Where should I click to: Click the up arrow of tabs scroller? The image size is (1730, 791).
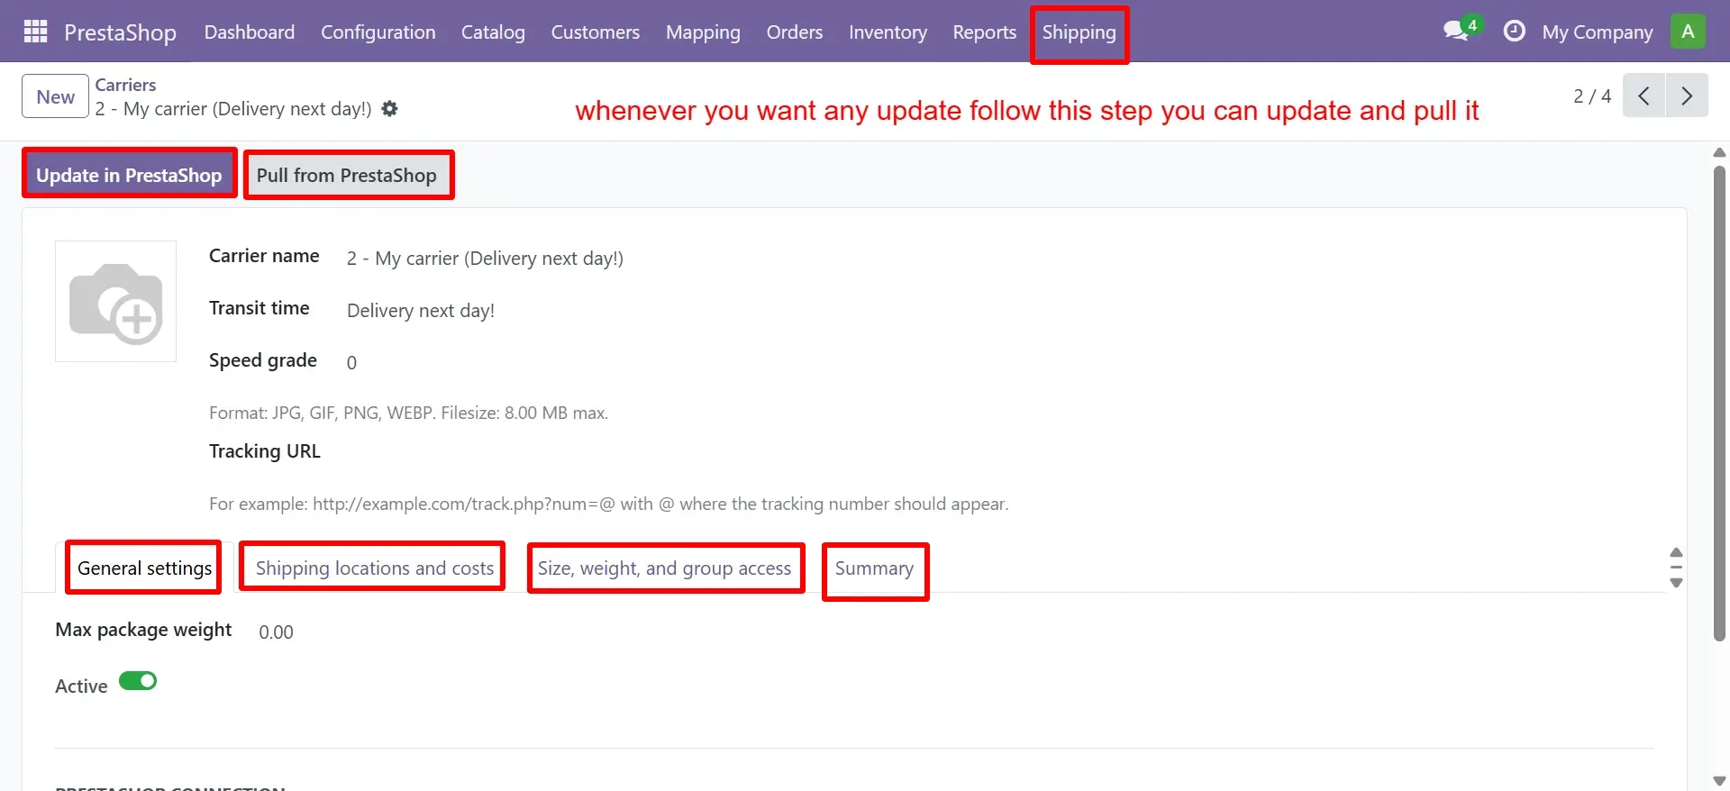pos(1676,552)
